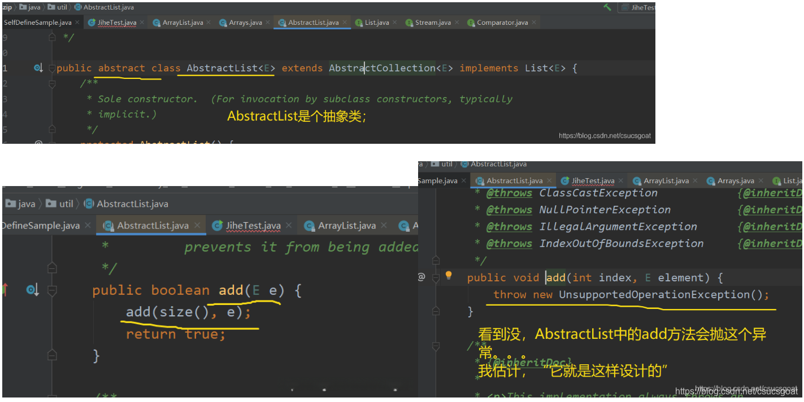Image resolution: width=804 pixels, height=402 pixels.
Task: Click the @throws ClassCastException Javadoc tag
Action: 509,193
